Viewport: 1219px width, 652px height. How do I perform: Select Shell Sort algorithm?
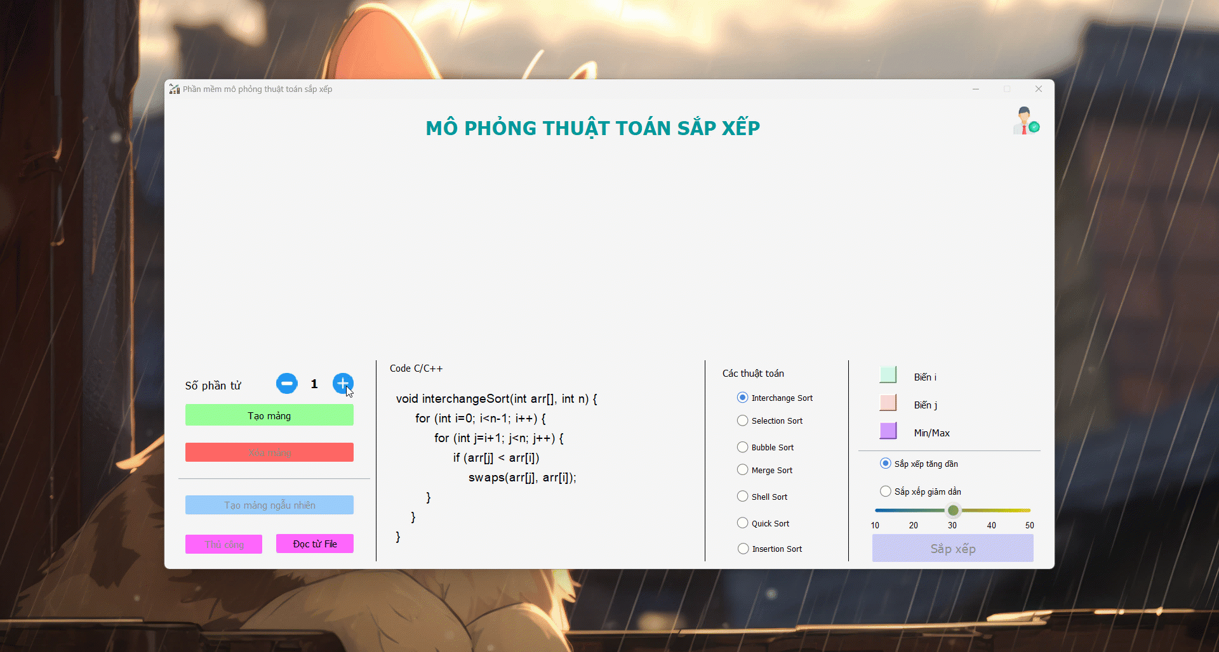pyautogui.click(x=762, y=497)
